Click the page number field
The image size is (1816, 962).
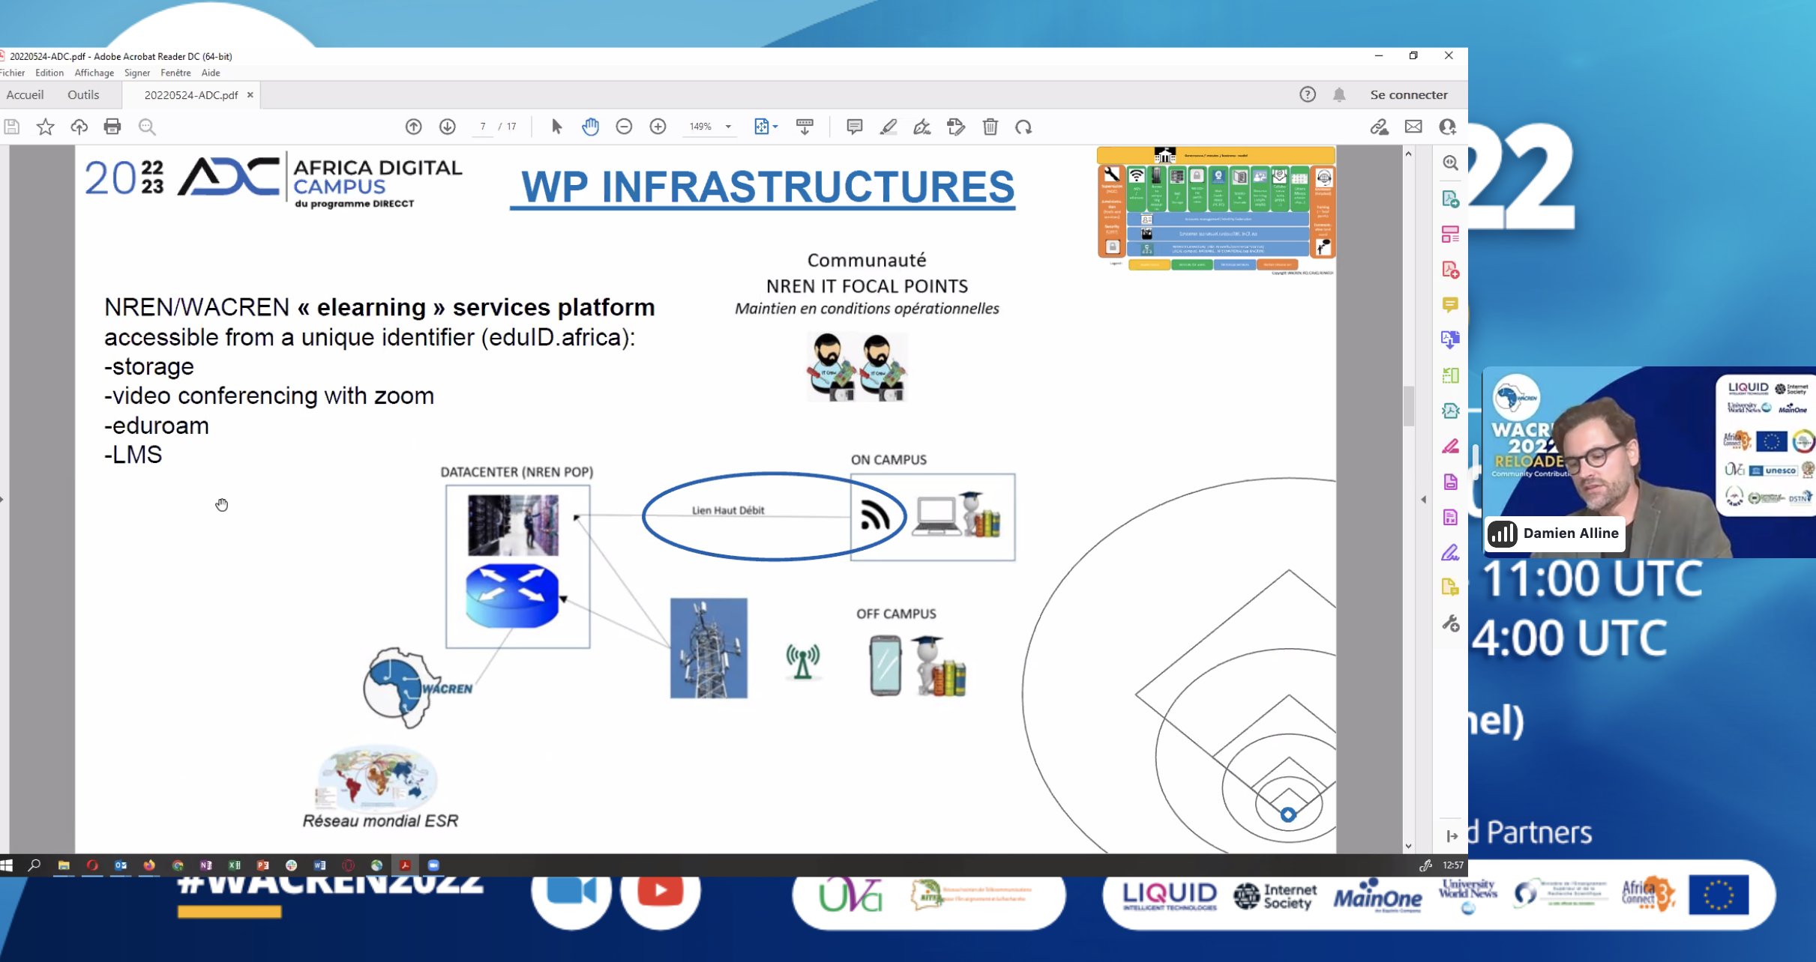pos(483,127)
